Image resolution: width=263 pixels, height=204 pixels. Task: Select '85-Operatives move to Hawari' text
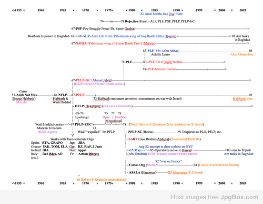pyautogui.click(x=171, y=150)
